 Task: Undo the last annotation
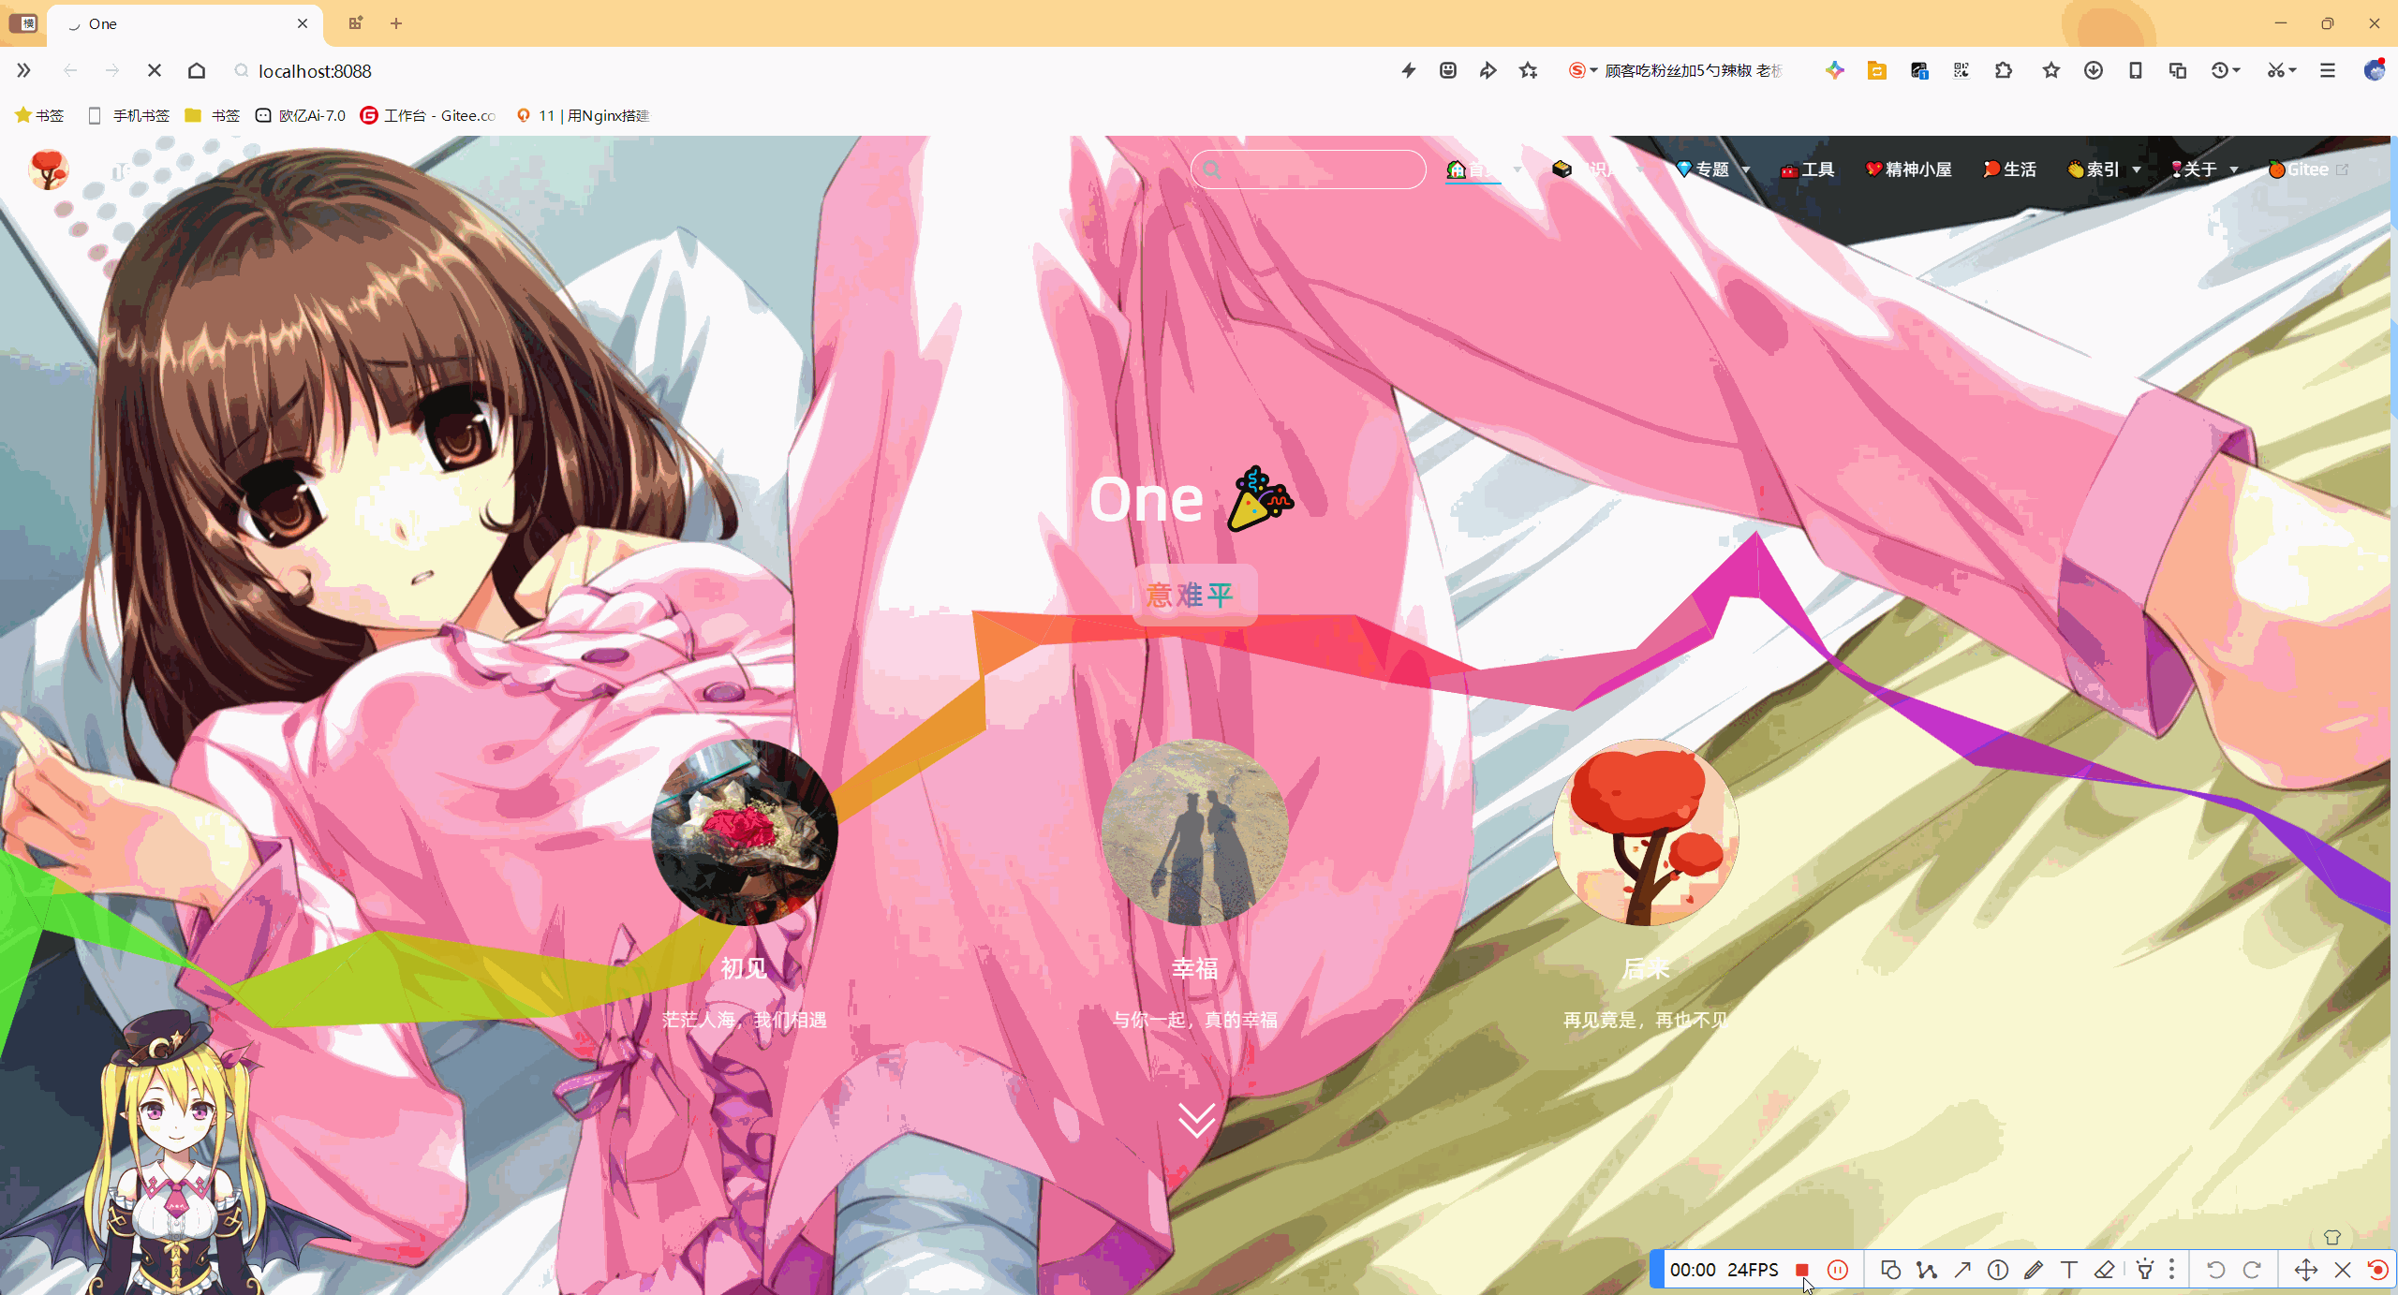(x=2215, y=1270)
